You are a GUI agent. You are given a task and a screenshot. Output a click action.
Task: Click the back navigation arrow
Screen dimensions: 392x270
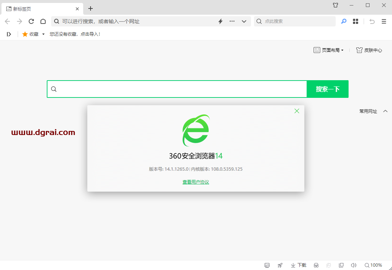click(7, 21)
